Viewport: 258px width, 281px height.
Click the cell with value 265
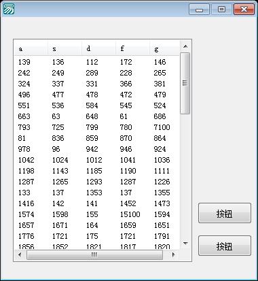160,73
